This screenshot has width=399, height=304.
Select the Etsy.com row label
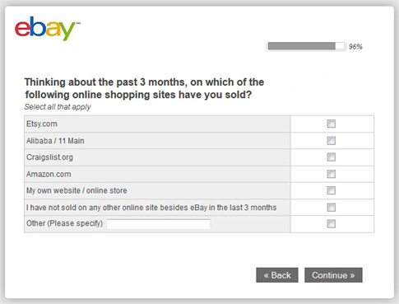[x=42, y=124]
